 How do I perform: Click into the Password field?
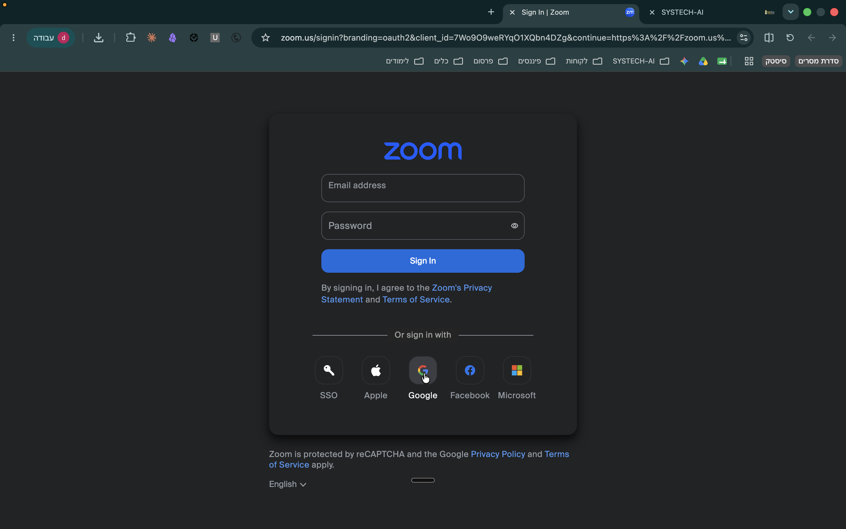point(423,226)
